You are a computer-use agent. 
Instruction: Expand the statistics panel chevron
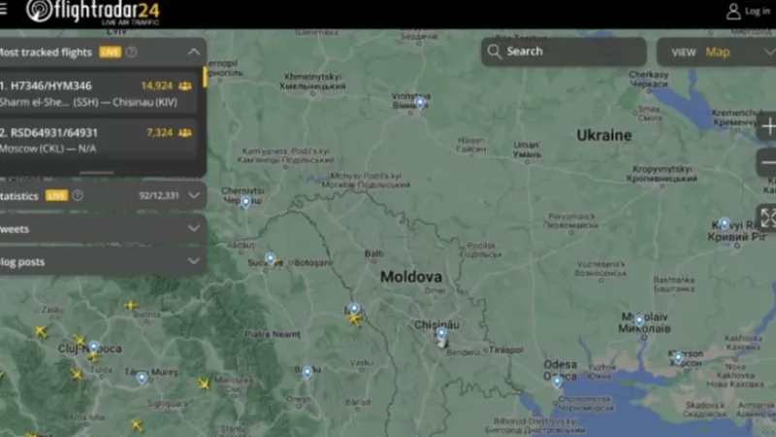pyautogui.click(x=194, y=195)
